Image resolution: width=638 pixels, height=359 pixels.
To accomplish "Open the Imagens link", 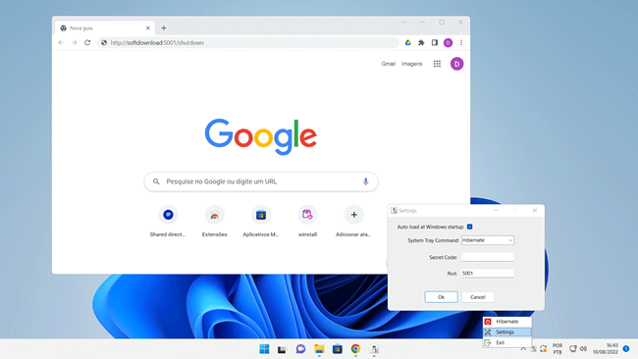I will (x=412, y=64).
